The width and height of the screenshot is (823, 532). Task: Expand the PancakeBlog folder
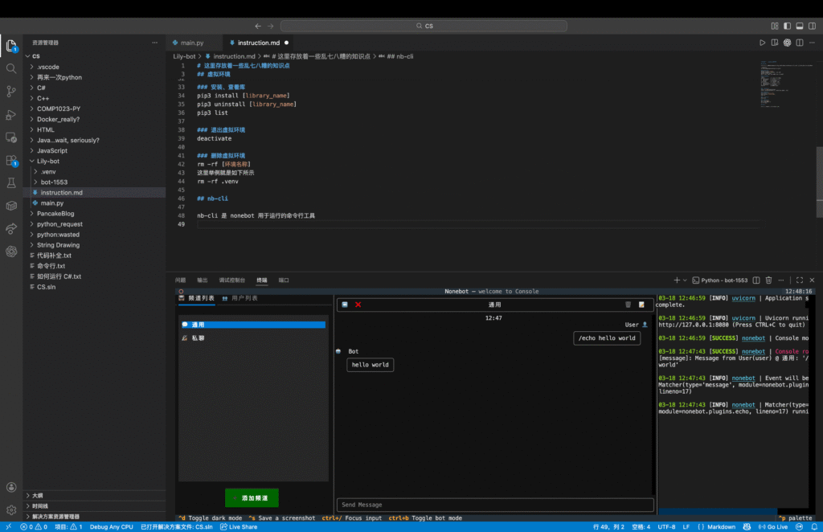(55, 214)
